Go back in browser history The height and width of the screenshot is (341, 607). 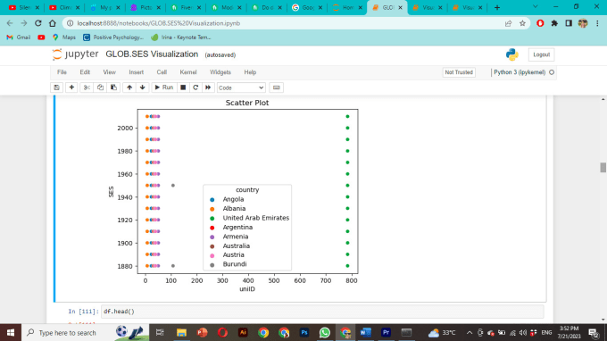[10, 23]
